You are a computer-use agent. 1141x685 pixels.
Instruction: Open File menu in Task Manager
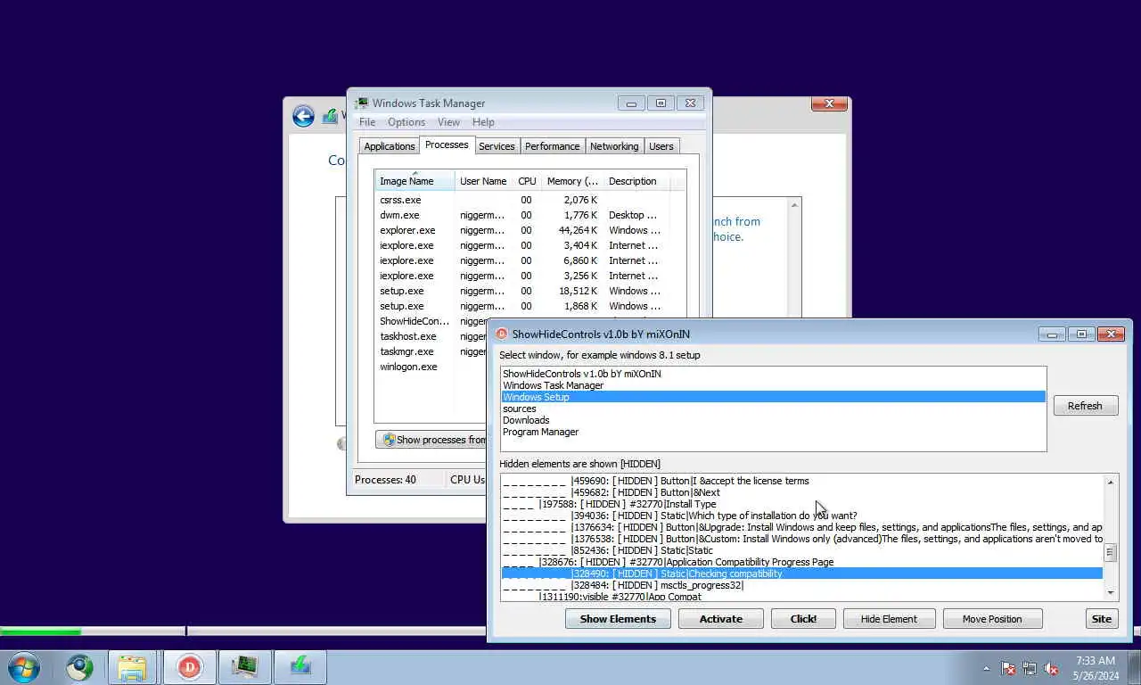pos(367,122)
